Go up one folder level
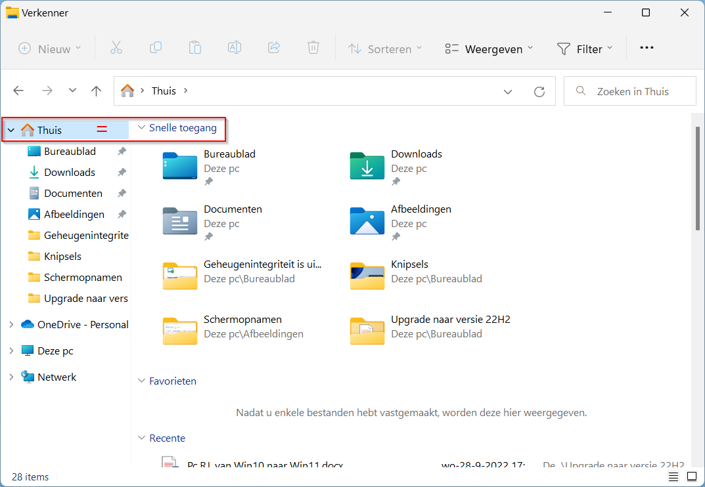The width and height of the screenshot is (705, 487). pyautogui.click(x=97, y=91)
